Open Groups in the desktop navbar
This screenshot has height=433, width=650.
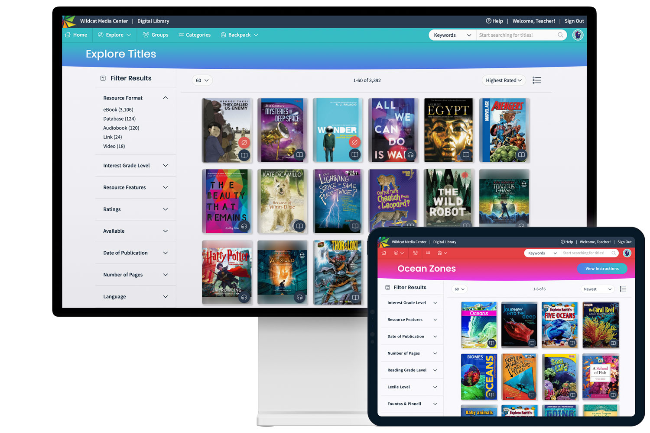click(x=156, y=35)
